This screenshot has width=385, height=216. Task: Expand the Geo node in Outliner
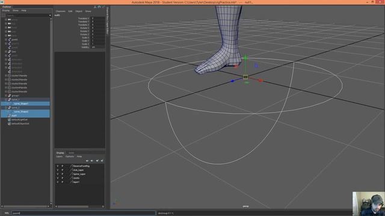click(x=6, y=52)
